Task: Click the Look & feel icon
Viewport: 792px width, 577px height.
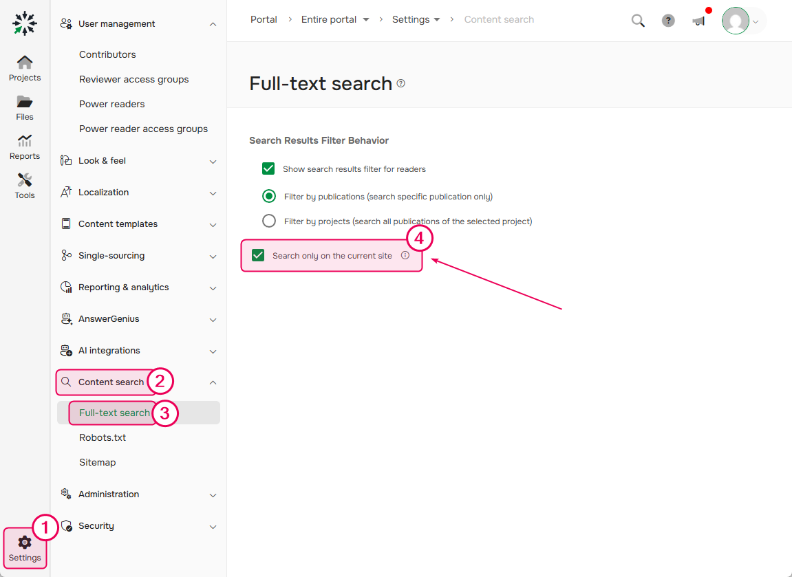Action: click(x=65, y=160)
